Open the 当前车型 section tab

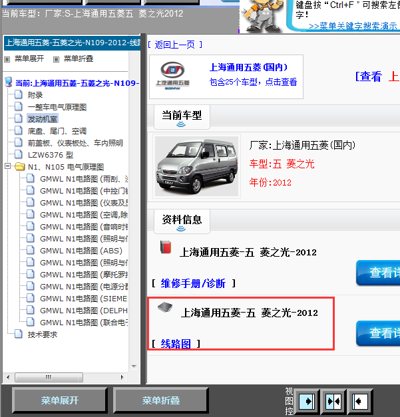(x=182, y=117)
